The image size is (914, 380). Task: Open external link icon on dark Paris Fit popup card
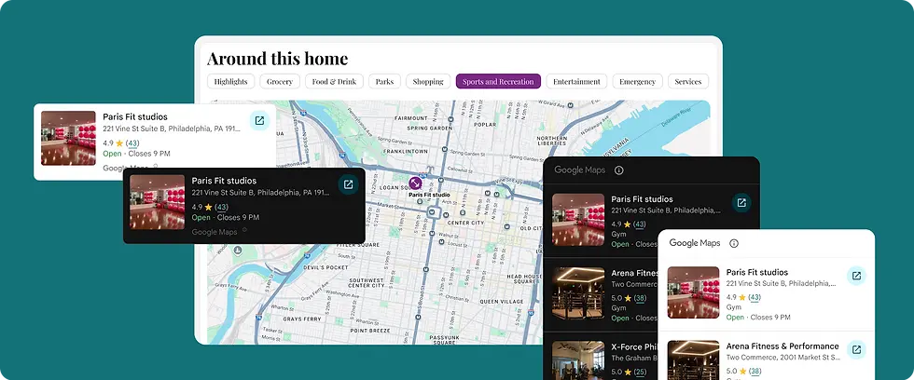[x=348, y=184]
